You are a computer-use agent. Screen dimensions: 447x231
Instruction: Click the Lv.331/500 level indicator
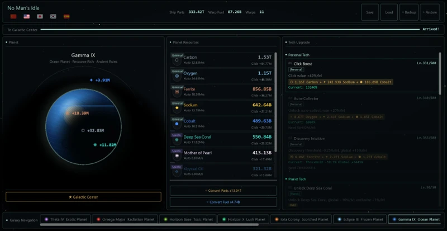(426, 63)
